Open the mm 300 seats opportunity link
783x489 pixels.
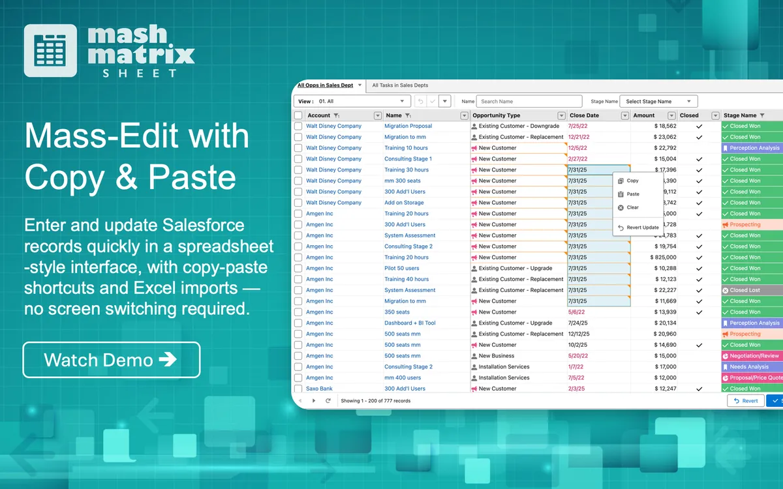coord(403,181)
